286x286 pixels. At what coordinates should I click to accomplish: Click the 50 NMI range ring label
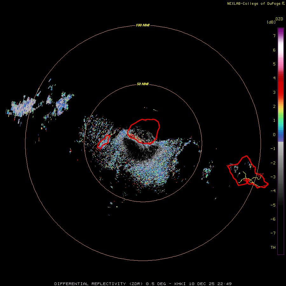click(x=143, y=84)
